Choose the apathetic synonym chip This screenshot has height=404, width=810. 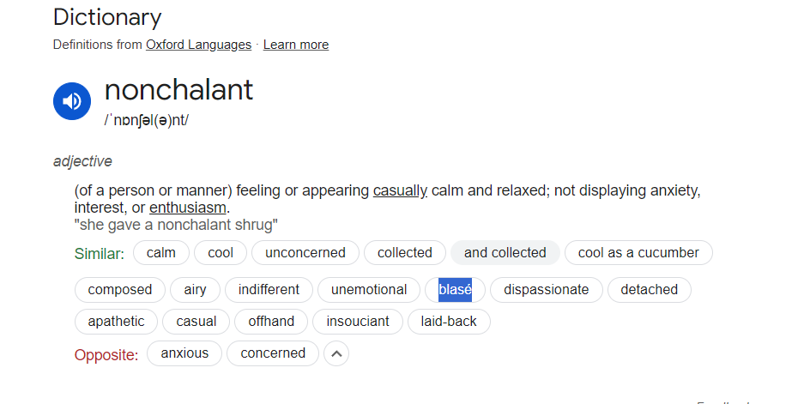click(x=116, y=322)
